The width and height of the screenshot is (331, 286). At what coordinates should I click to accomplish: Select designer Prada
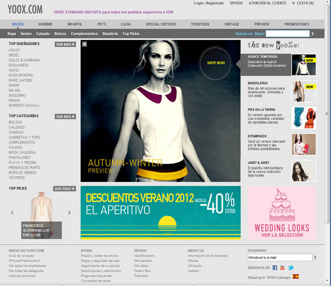point(14,101)
